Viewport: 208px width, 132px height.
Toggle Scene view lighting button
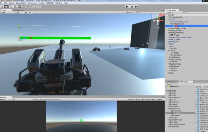pyautogui.click(x=22, y=13)
